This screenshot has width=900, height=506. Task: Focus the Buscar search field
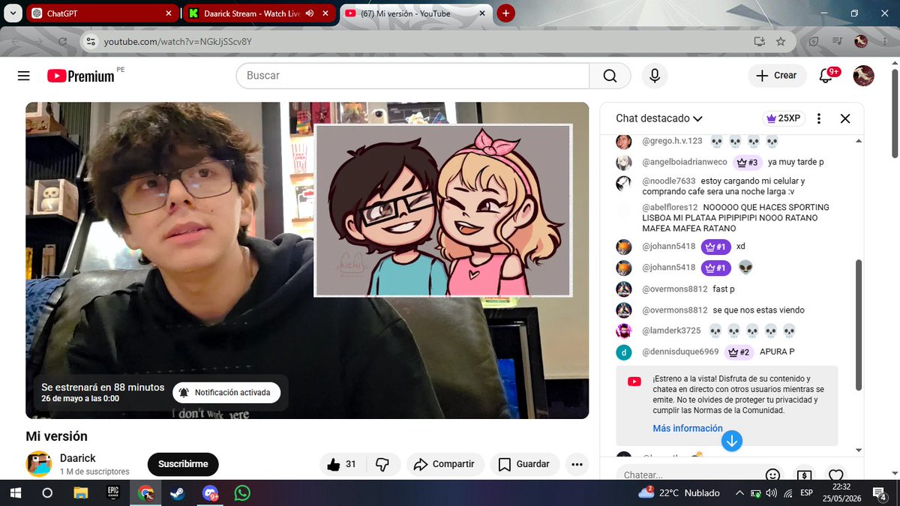click(412, 76)
